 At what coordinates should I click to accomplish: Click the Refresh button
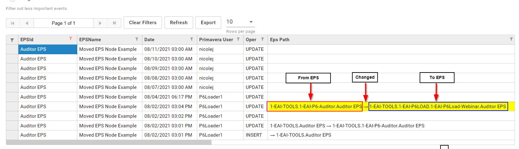tap(179, 23)
